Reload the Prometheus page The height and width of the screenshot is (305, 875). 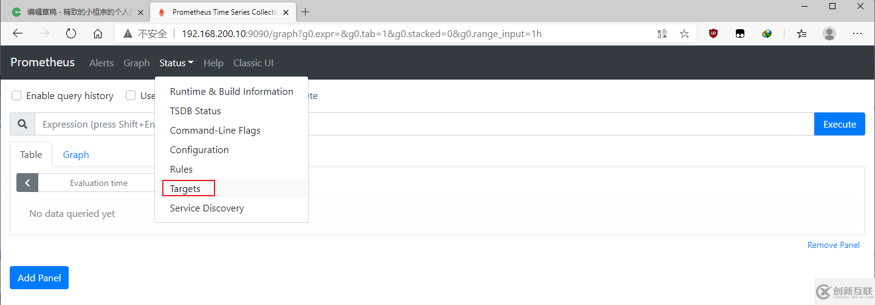pos(71,34)
